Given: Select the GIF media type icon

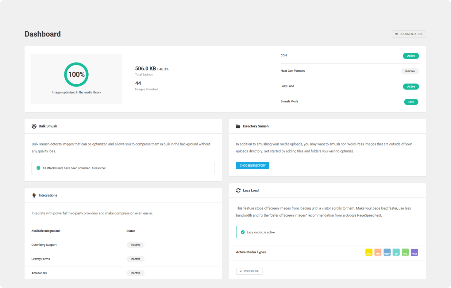Looking at the screenshot, I should [396, 252].
